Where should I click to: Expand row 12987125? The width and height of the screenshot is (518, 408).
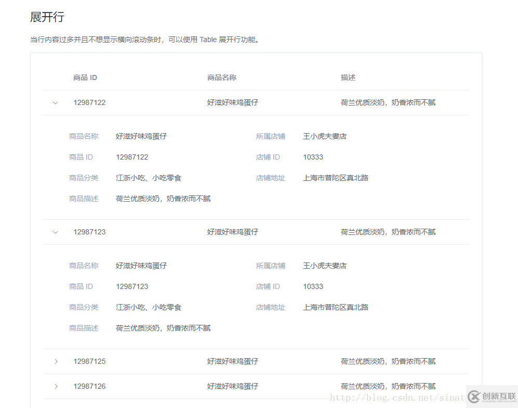[x=56, y=361]
